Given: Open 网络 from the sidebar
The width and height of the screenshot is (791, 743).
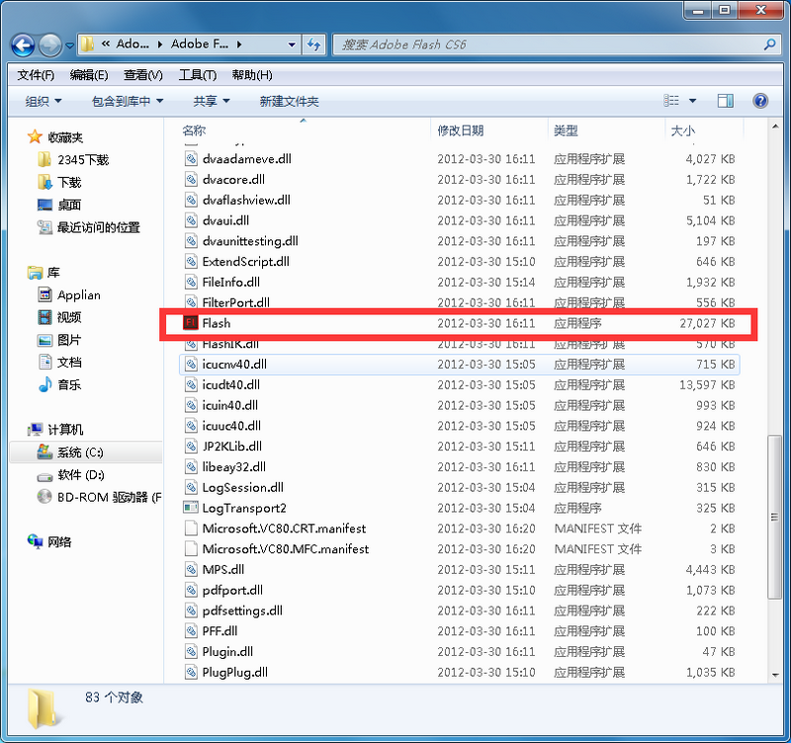Looking at the screenshot, I should tap(63, 541).
